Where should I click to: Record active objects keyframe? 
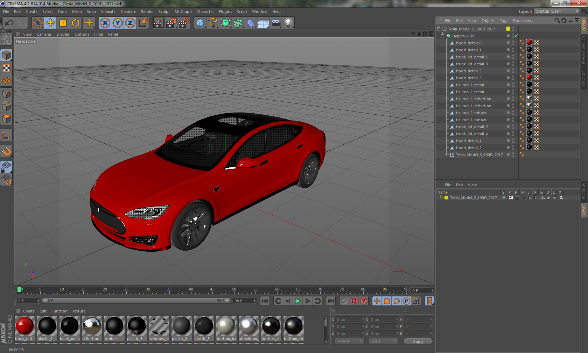[x=344, y=301]
